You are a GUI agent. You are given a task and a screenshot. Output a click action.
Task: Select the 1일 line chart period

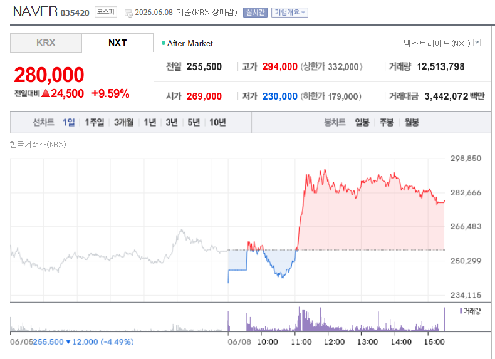pyautogui.click(x=68, y=122)
